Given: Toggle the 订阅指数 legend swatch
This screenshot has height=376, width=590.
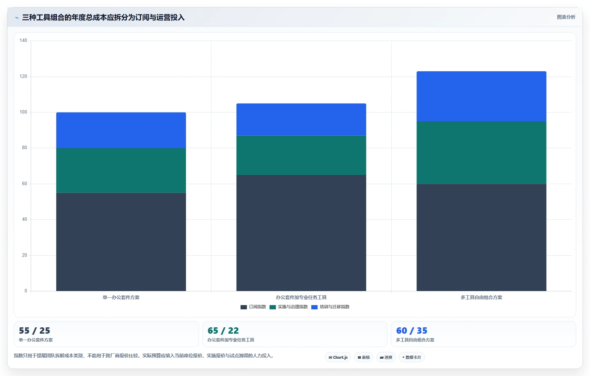Looking at the screenshot, I should [x=244, y=307].
